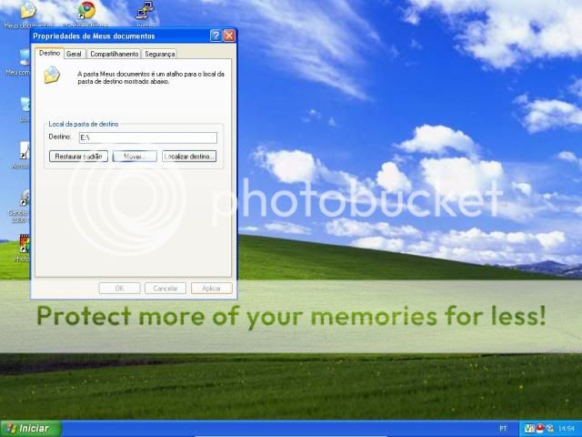Click the PT language indicator on taskbar
This screenshot has height=437, width=582.
tap(503, 429)
